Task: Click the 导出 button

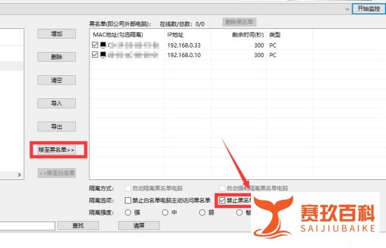Action: 57,127
